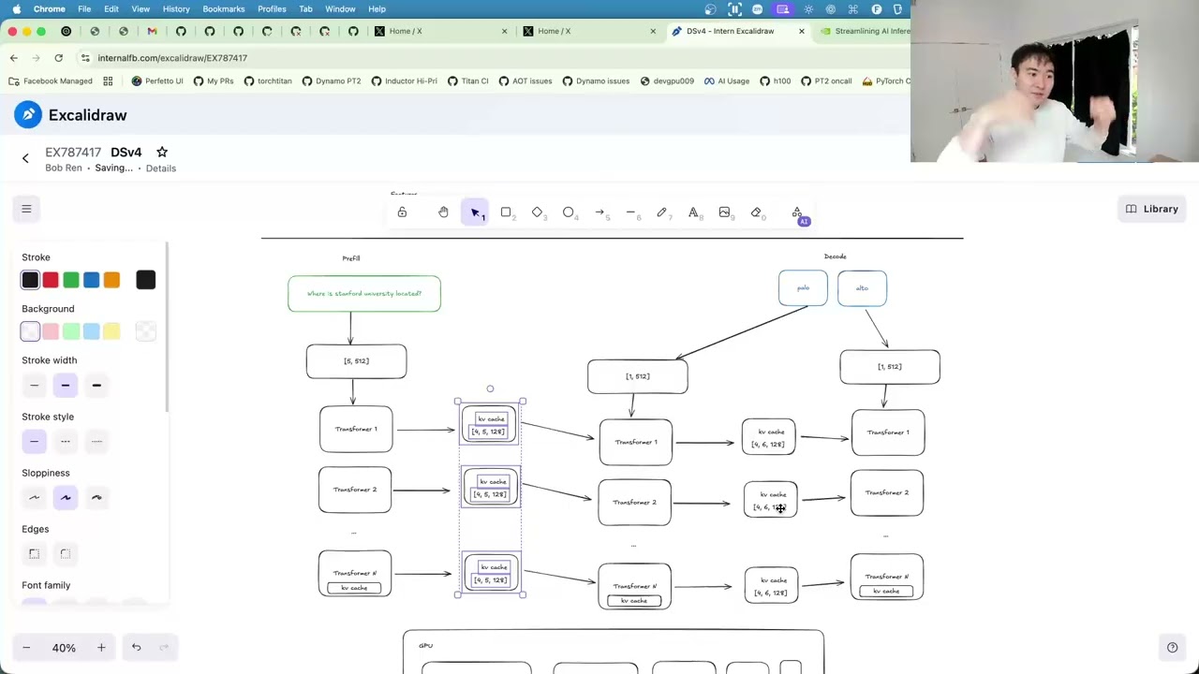Set edges to sharp
1199x674 pixels.
(35, 554)
